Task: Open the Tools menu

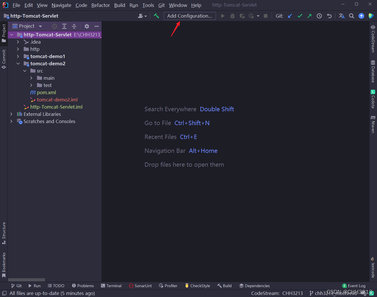Action: tap(148, 5)
